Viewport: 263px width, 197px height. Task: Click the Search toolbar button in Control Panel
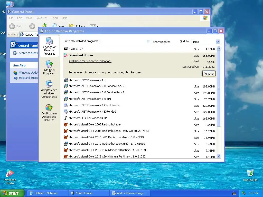click(59, 26)
